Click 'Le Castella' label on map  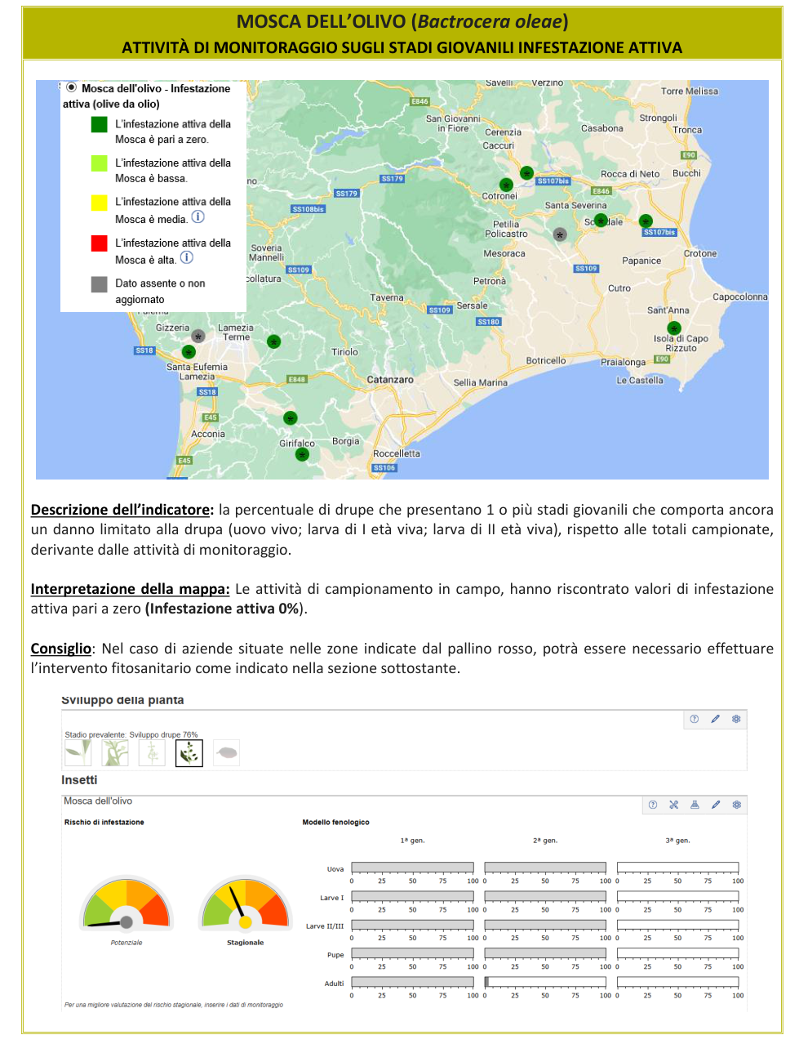pyautogui.click(x=640, y=381)
